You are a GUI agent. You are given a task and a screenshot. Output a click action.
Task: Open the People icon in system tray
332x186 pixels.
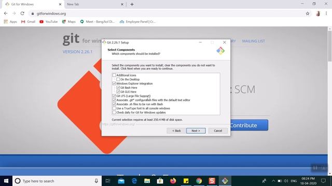pyautogui.click(x=264, y=181)
